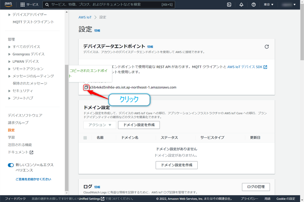Sort by 名前 column header
Image resolution: width=304 pixels, height=202 pixels.
[x=100, y=138]
